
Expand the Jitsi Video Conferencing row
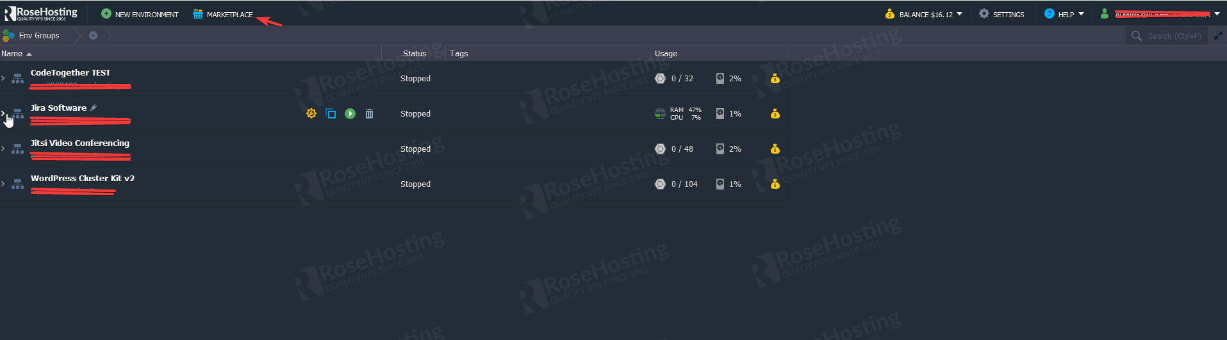coord(3,149)
